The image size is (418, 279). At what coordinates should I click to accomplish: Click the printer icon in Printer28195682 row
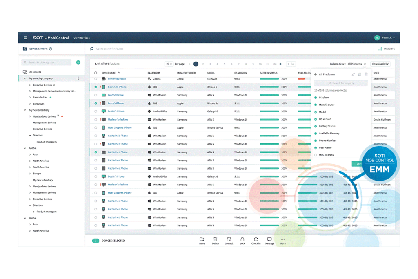click(104, 79)
